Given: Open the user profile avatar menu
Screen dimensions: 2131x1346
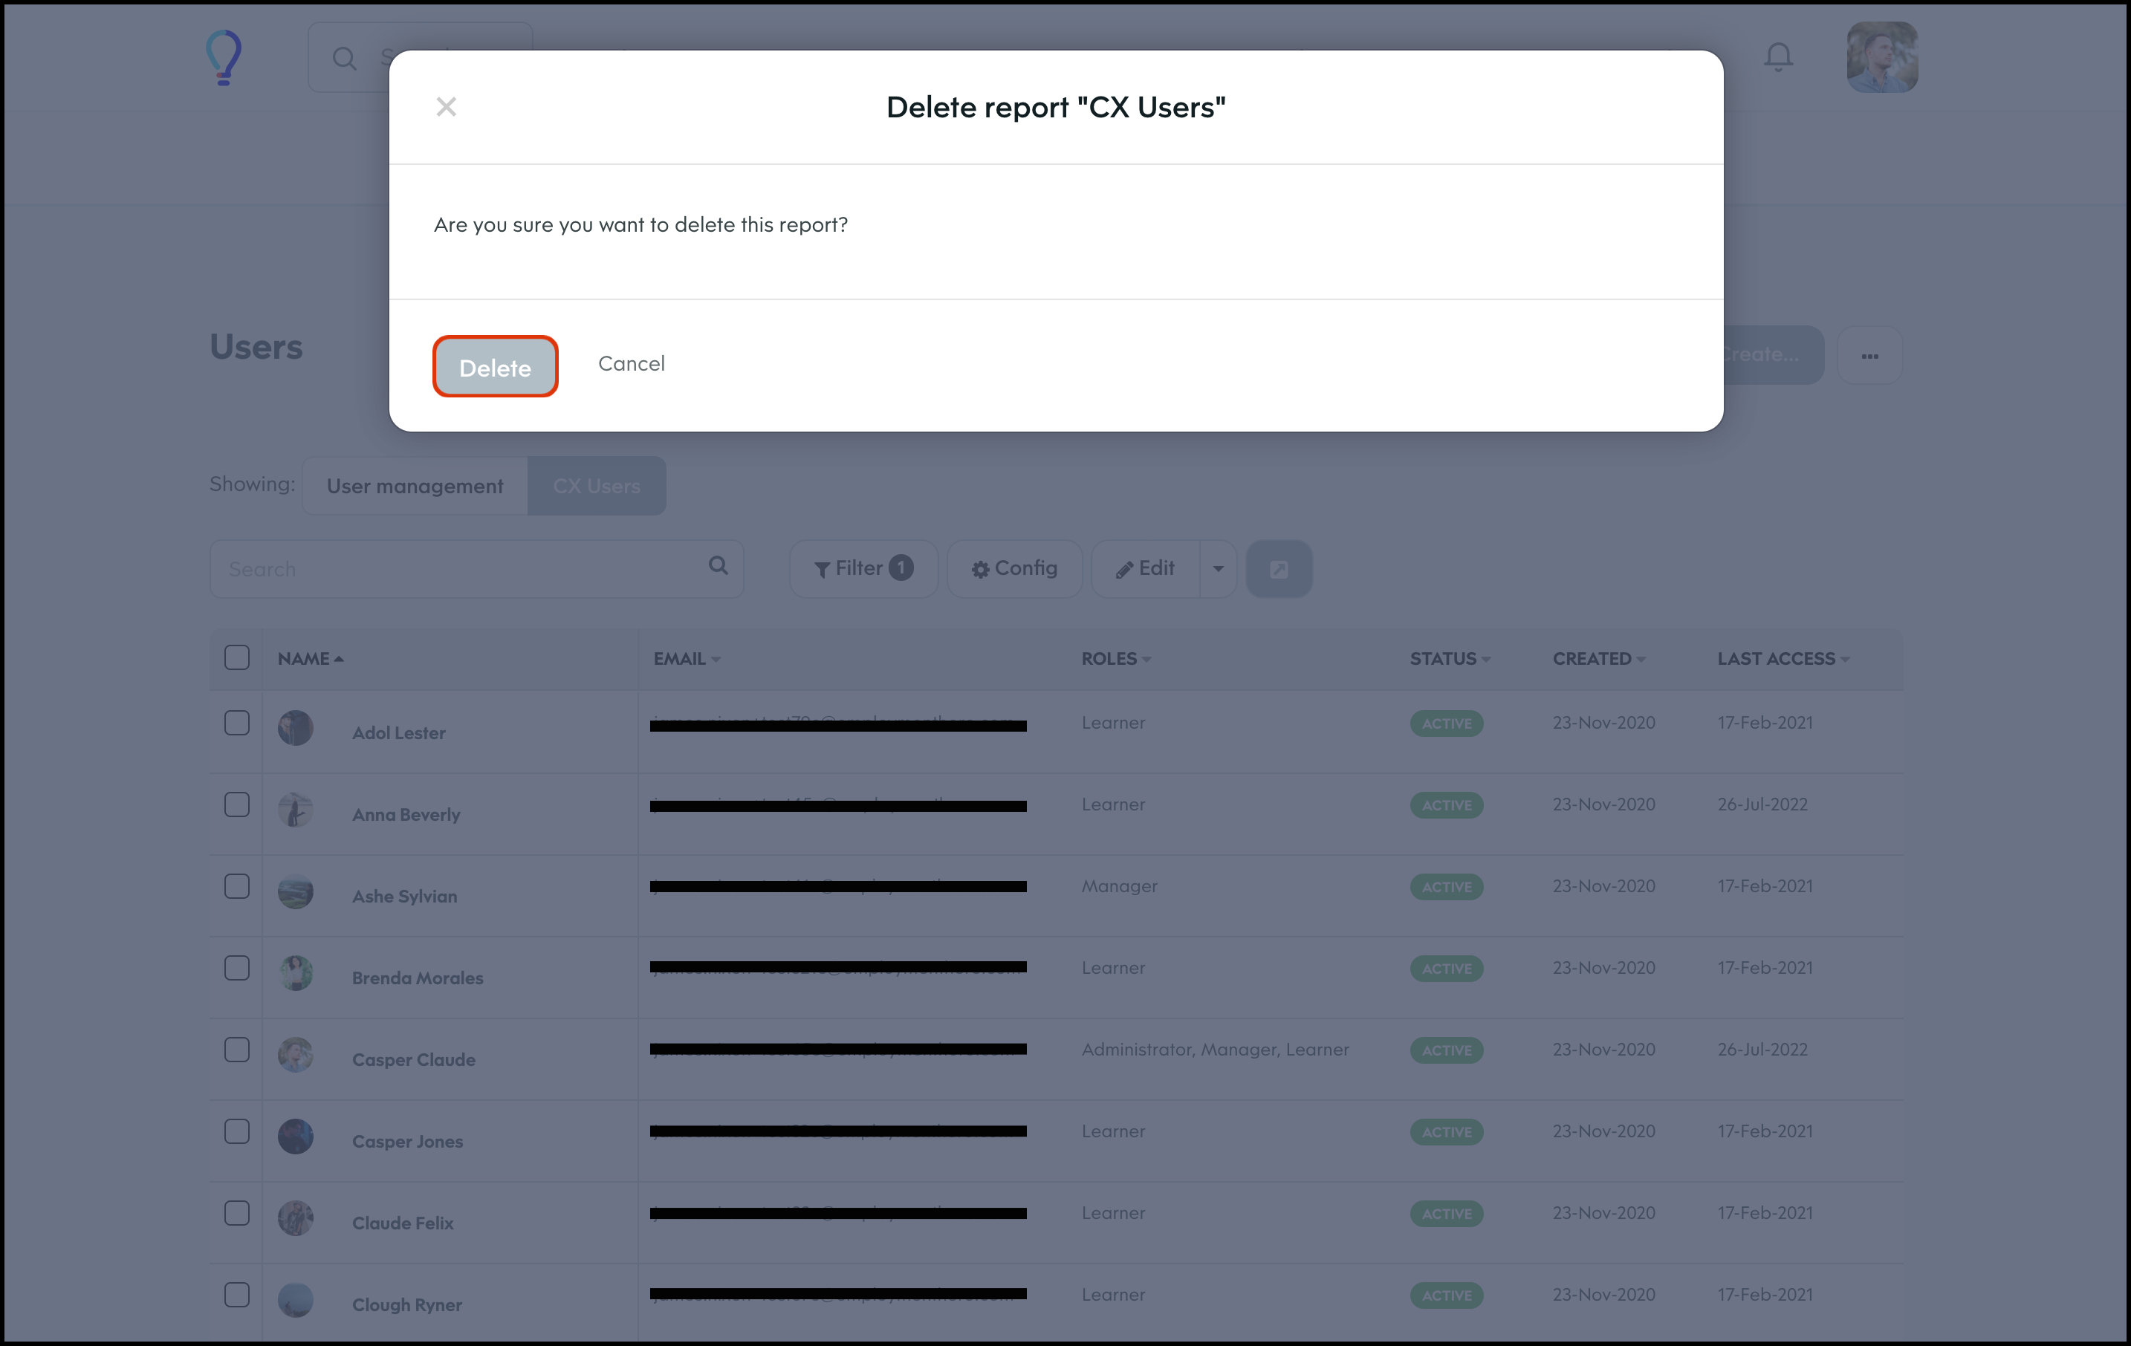Looking at the screenshot, I should (1881, 57).
